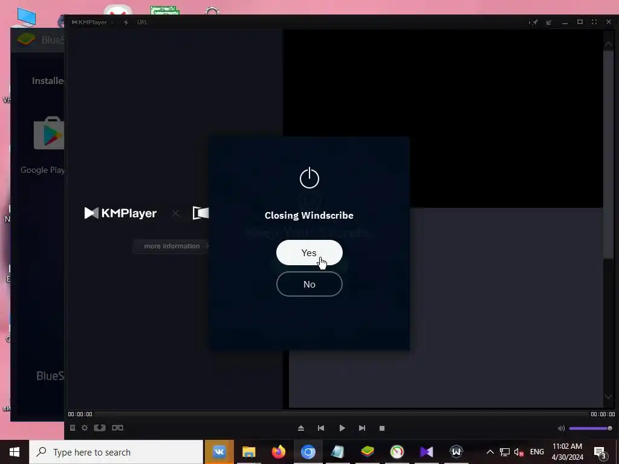Switch KMPlayer to compact mode arrow icon

click(549, 22)
